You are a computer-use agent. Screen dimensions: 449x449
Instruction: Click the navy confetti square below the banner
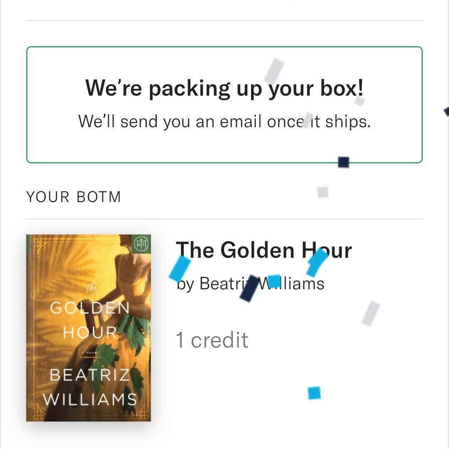(x=343, y=162)
